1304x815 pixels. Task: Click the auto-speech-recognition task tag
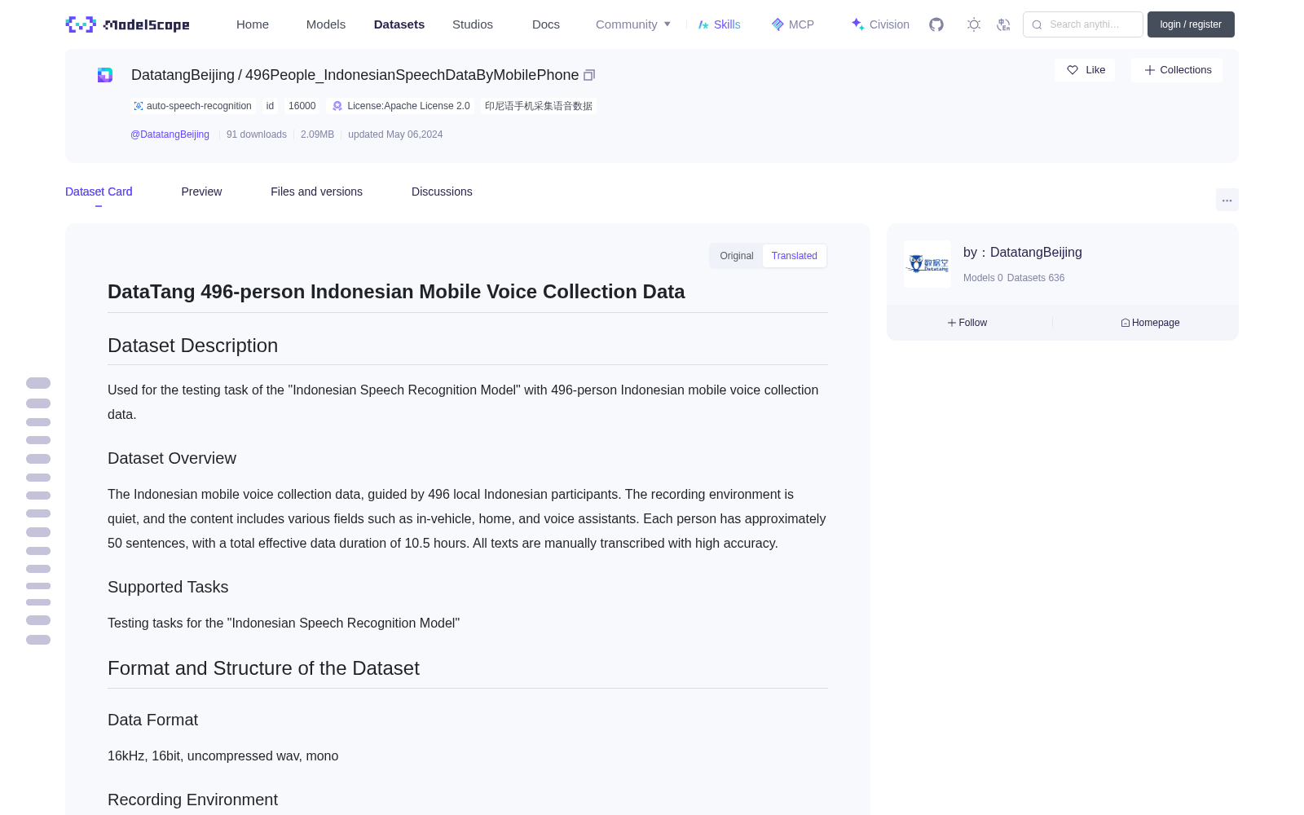point(192,106)
